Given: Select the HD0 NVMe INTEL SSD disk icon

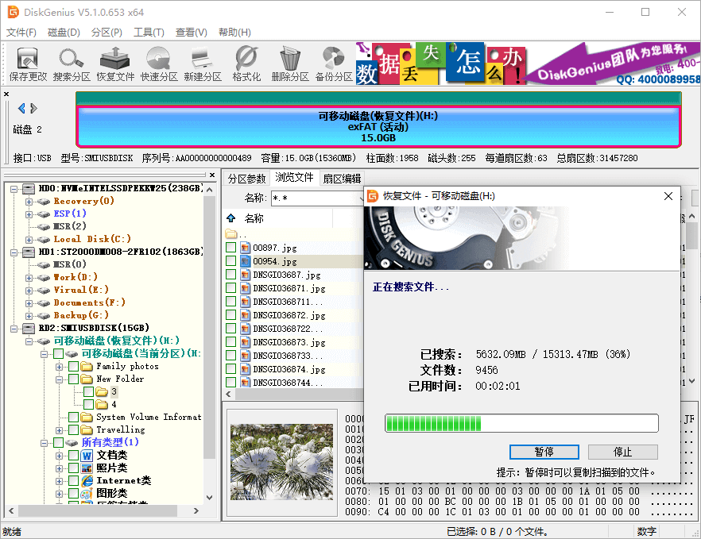Looking at the screenshot, I should tap(29, 188).
